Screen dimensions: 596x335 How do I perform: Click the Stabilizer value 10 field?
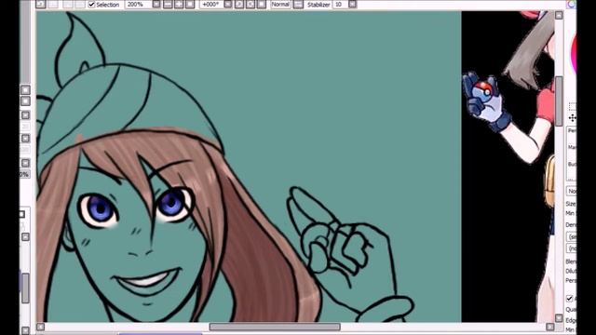pyautogui.click(x=340, y=5)
